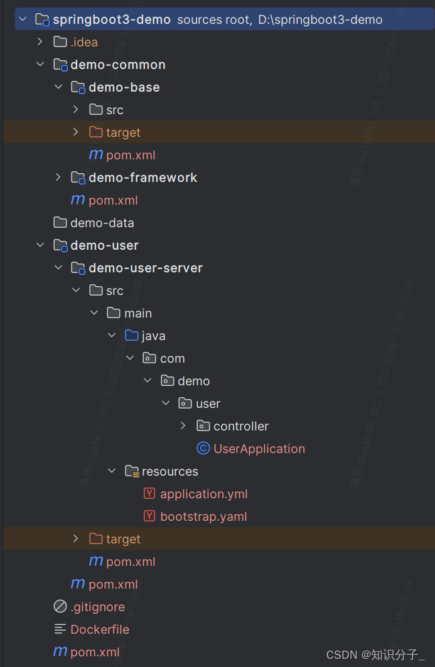This screenshot has height=667, width=435.
Task: Select the Dockerfile entry
Action: [100, 629]
